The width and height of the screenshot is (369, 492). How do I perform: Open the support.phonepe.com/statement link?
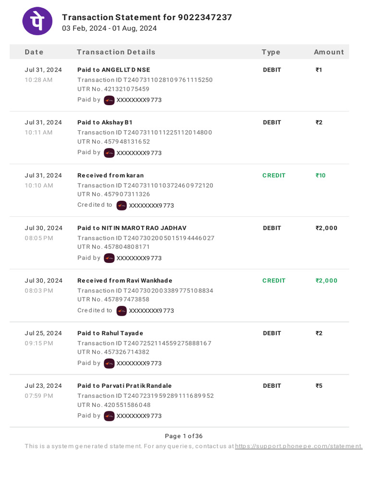coord(299,446)
